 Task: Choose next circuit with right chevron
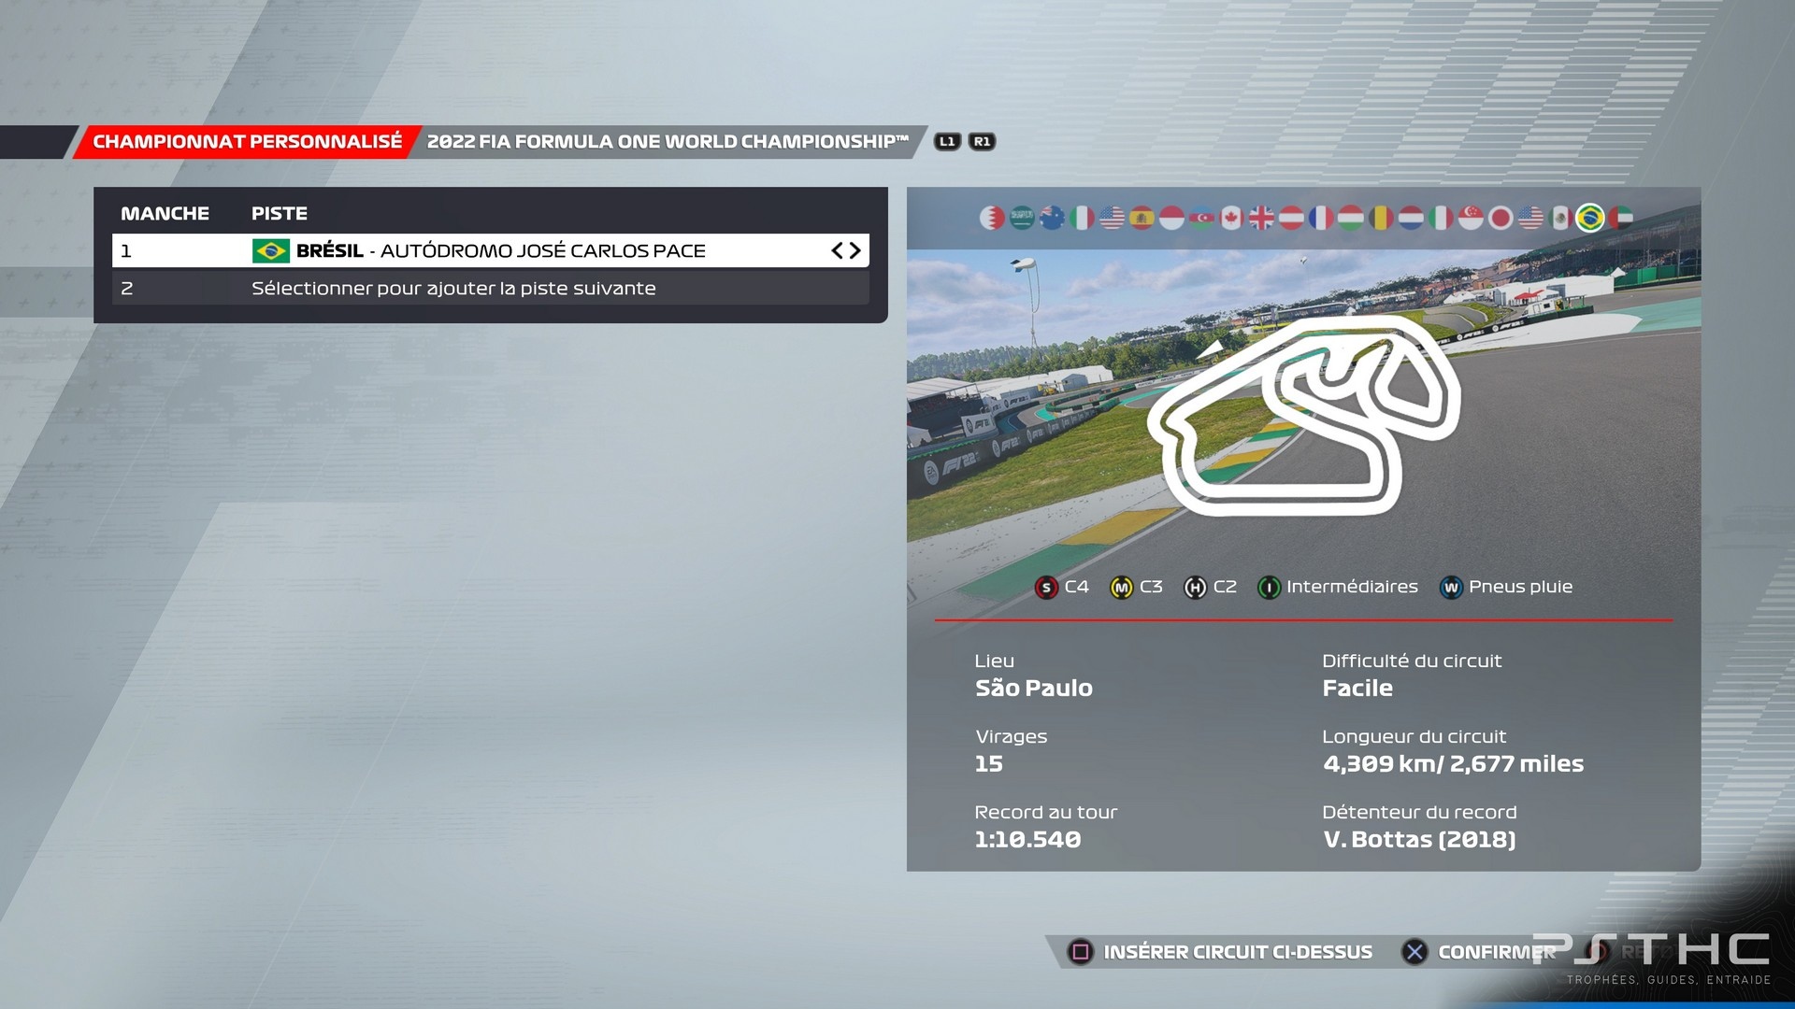(x=854, y=250)
